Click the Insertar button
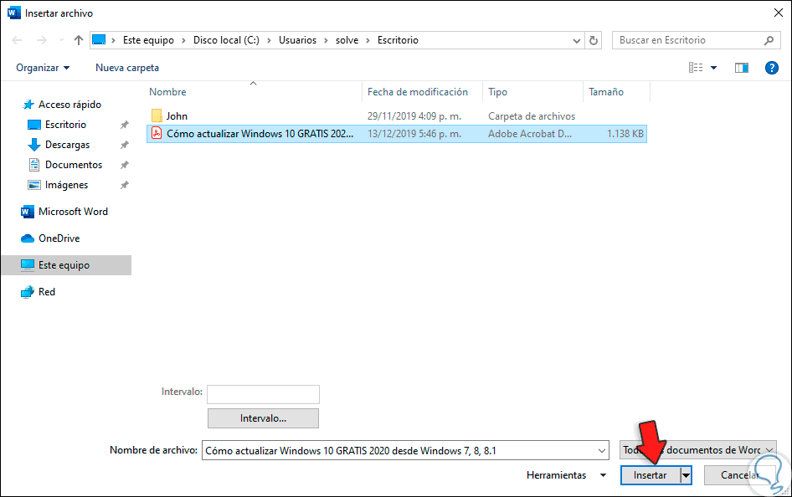The image size is (792, 497). (x=650, y=475)
